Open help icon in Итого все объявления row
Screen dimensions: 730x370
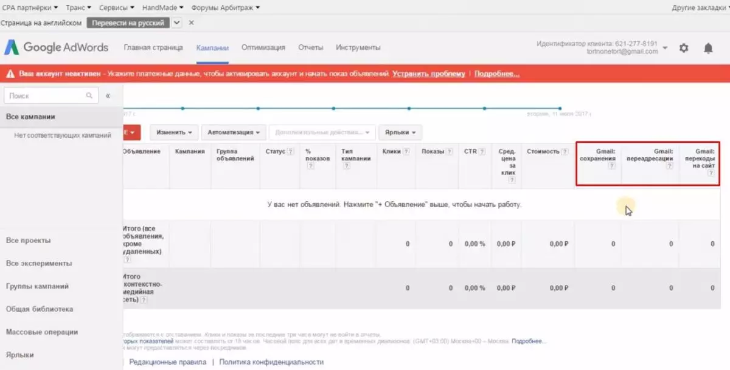pyautogui.click(x=128, y=259)
